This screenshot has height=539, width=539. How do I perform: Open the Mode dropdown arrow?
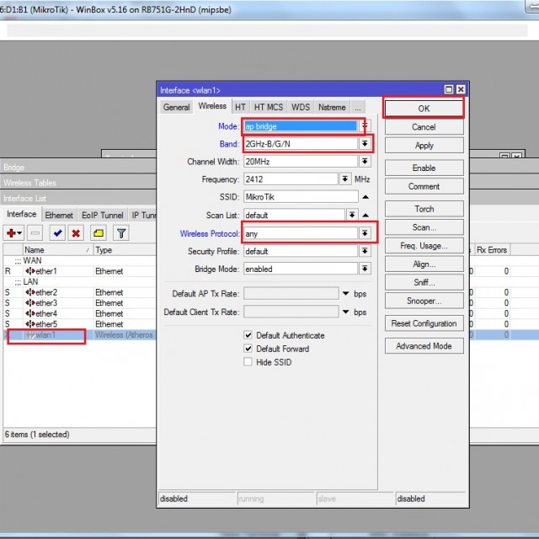365,125
